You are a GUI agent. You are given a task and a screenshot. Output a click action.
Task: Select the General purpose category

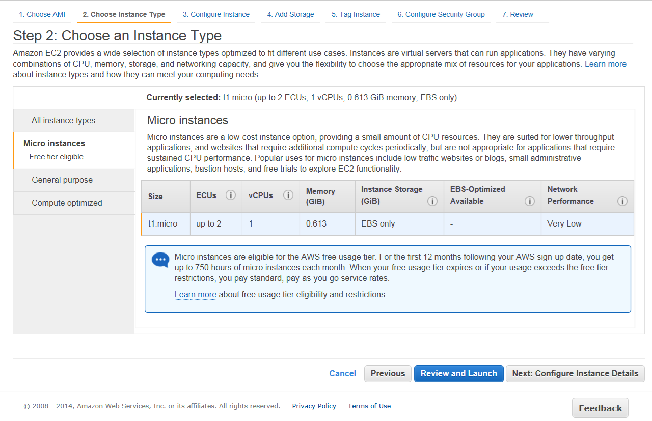click(62, 180)
